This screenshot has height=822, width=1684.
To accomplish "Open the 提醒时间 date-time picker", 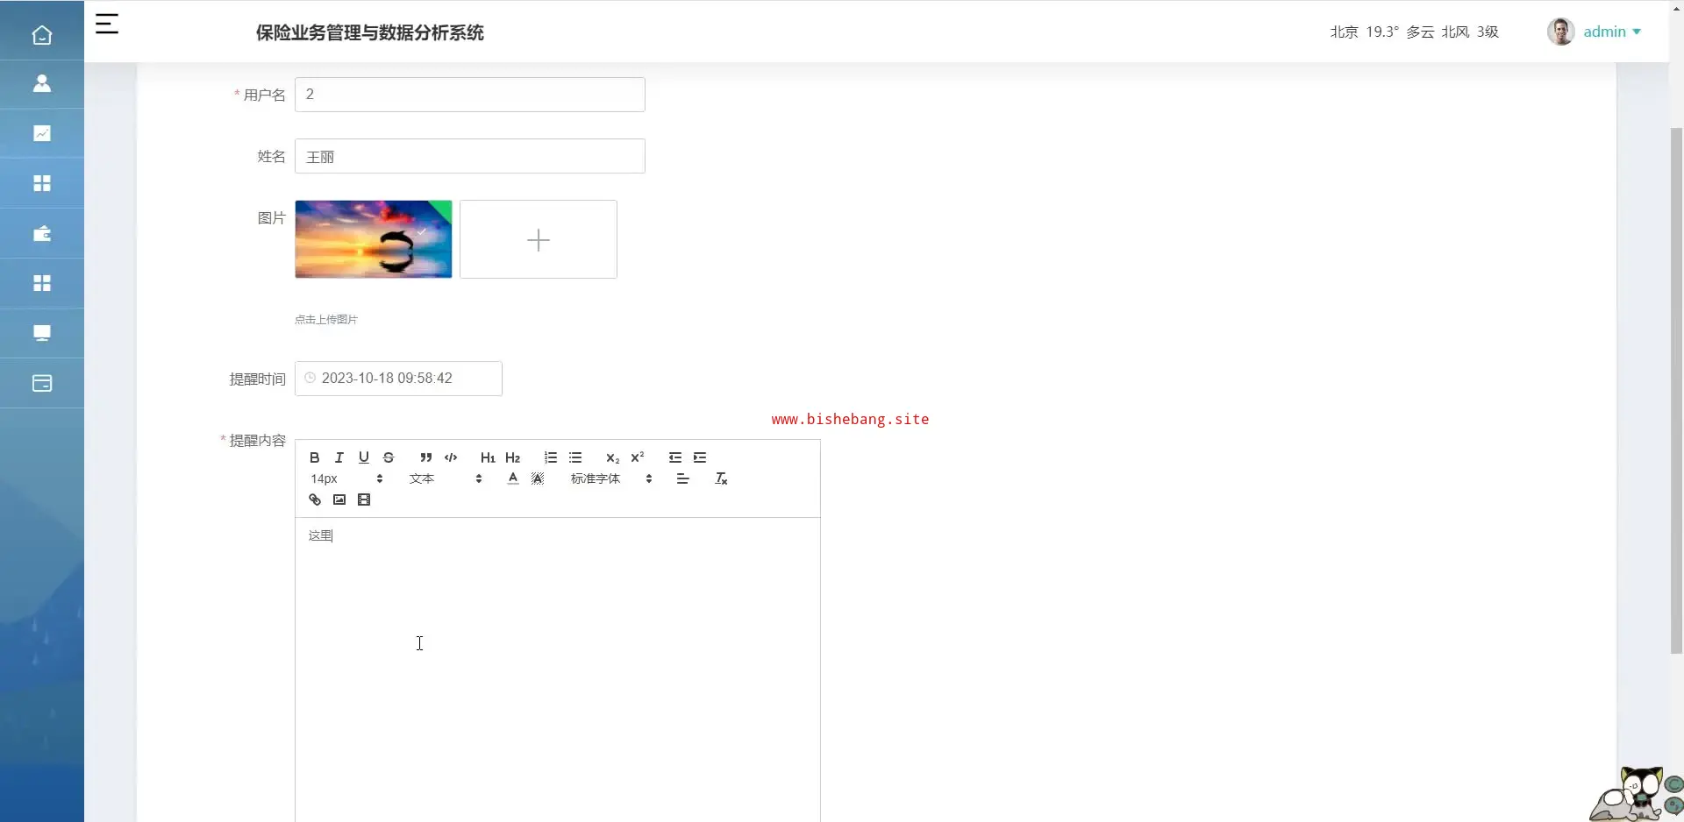I will point(398,379).
